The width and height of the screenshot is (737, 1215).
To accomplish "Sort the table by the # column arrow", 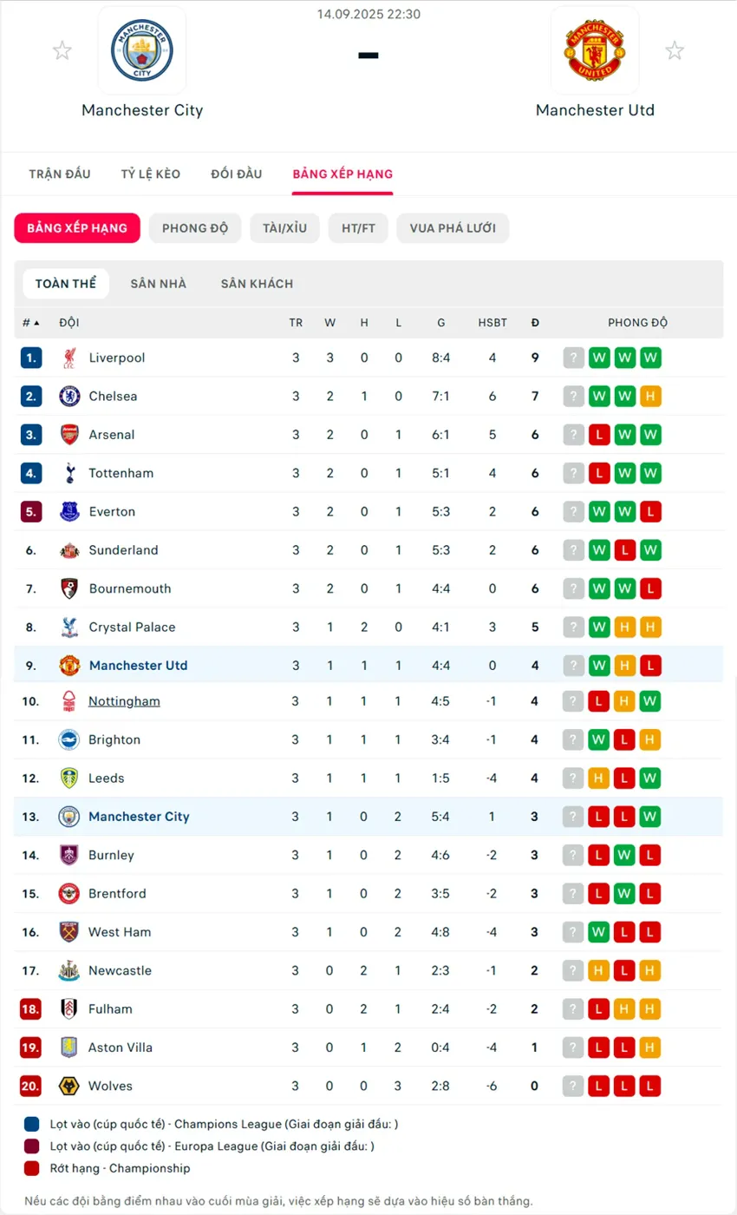I will click(36, 323).
